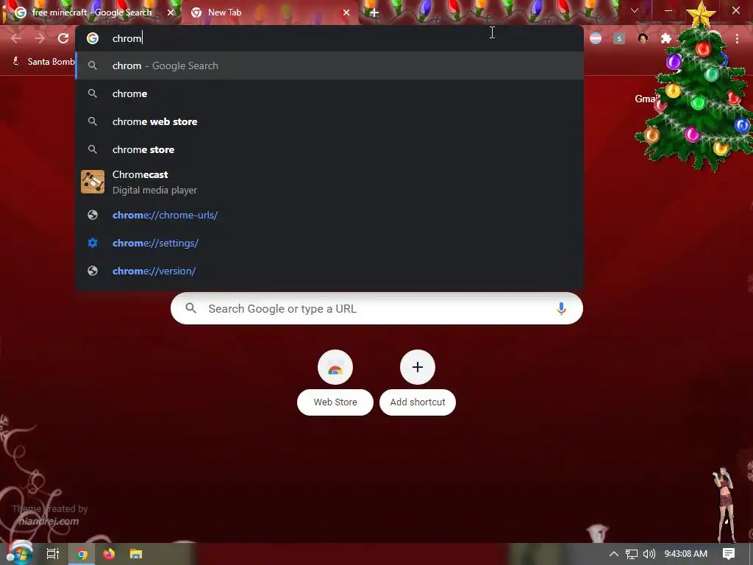The image size is (753, 565).
Task: Open the Extensions puzzle-piece icon
Action: (x=665, y=38)
